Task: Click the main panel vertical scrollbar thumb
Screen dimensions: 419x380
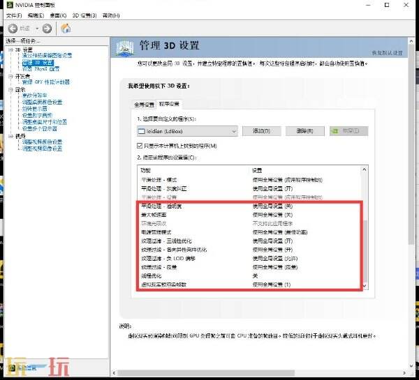Action: [411, 144]
